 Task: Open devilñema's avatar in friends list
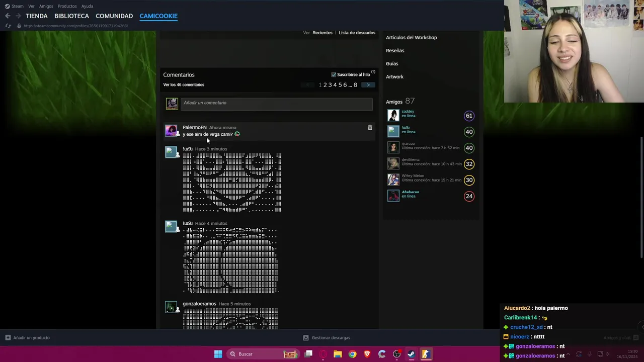[393, 164]
